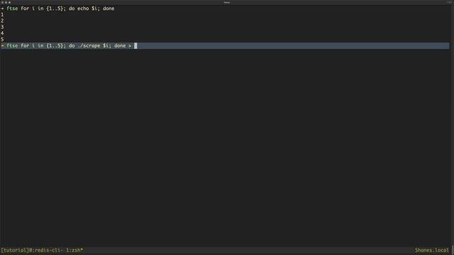Viewport: 454px width, 255px height.
Task: Click the terminal window title text
Action: 227,2
